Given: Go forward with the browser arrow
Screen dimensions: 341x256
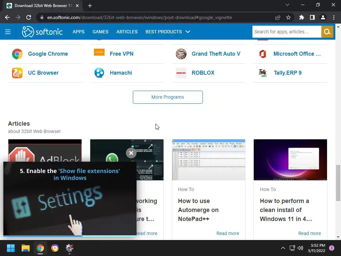Looking at the screenshot, I should 18,17.
